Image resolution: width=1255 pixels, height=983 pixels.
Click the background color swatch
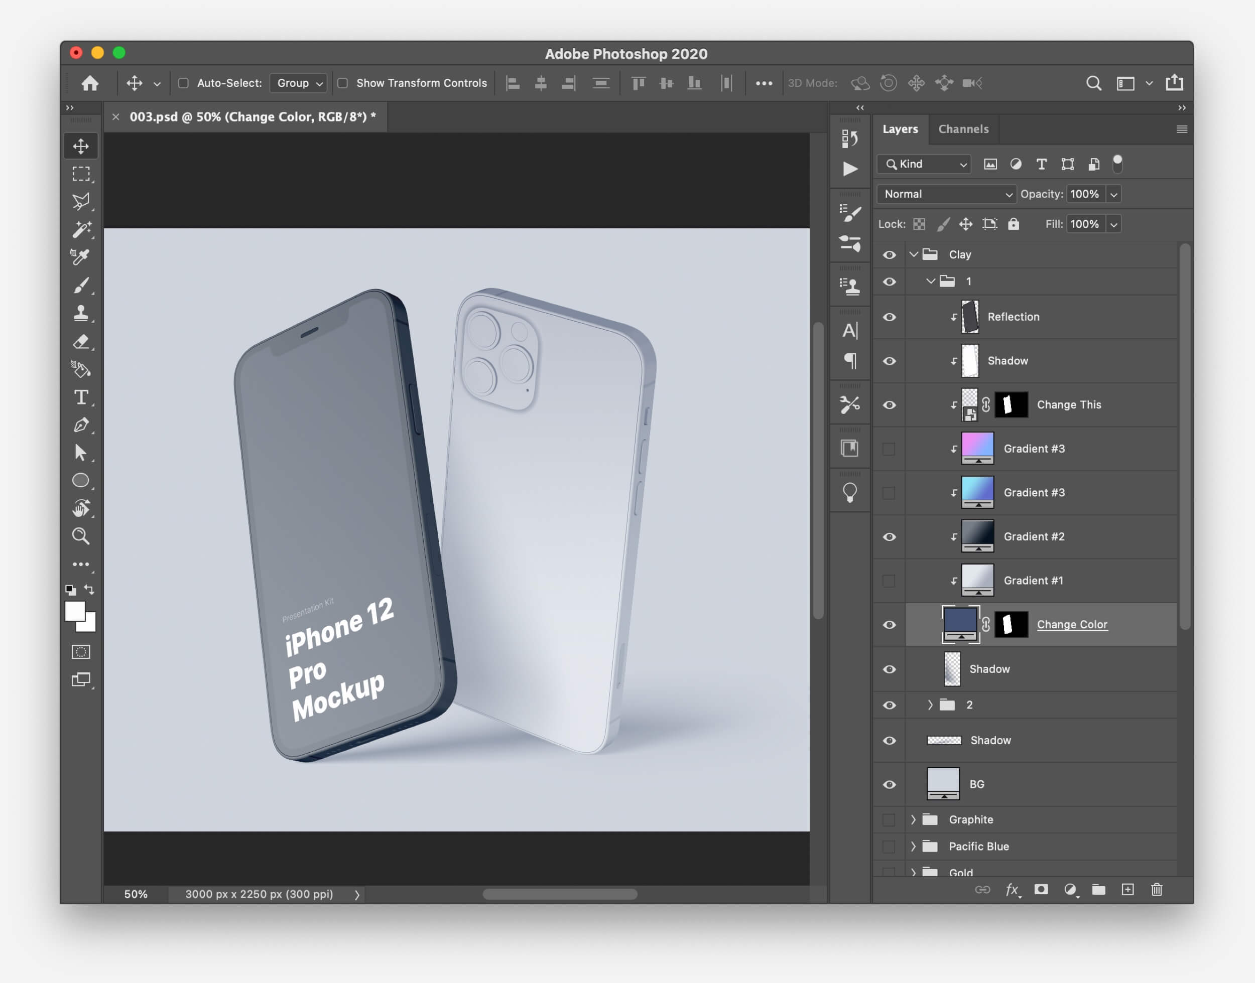point(89,625)
